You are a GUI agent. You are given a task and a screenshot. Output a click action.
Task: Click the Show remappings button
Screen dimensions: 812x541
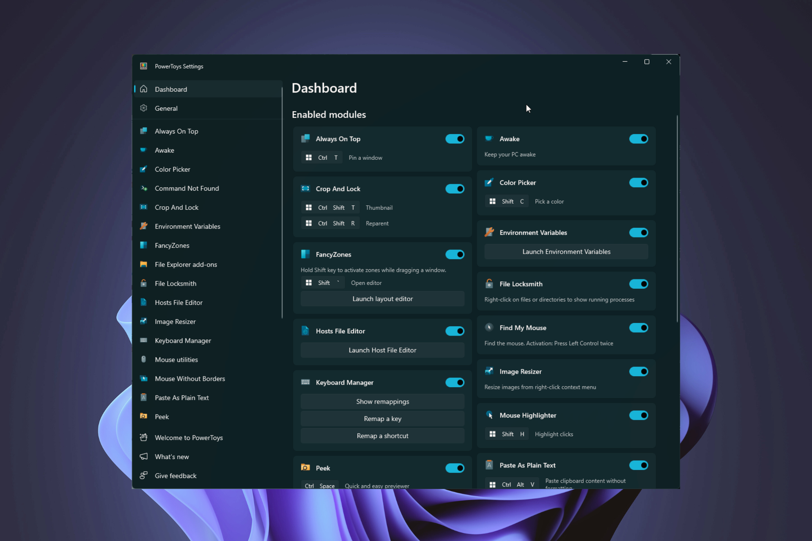(x=382, y=402)
